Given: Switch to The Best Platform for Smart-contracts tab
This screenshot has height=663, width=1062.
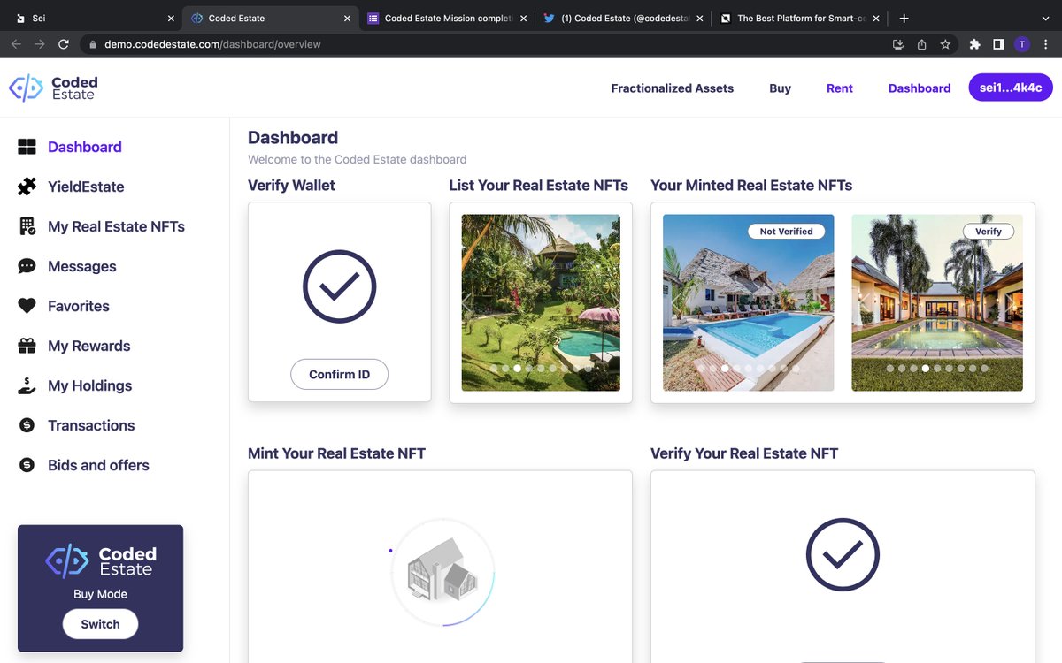Looking at the screenshot, I should 801,18.
